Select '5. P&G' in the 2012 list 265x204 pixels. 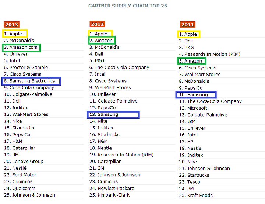[97, 60]
